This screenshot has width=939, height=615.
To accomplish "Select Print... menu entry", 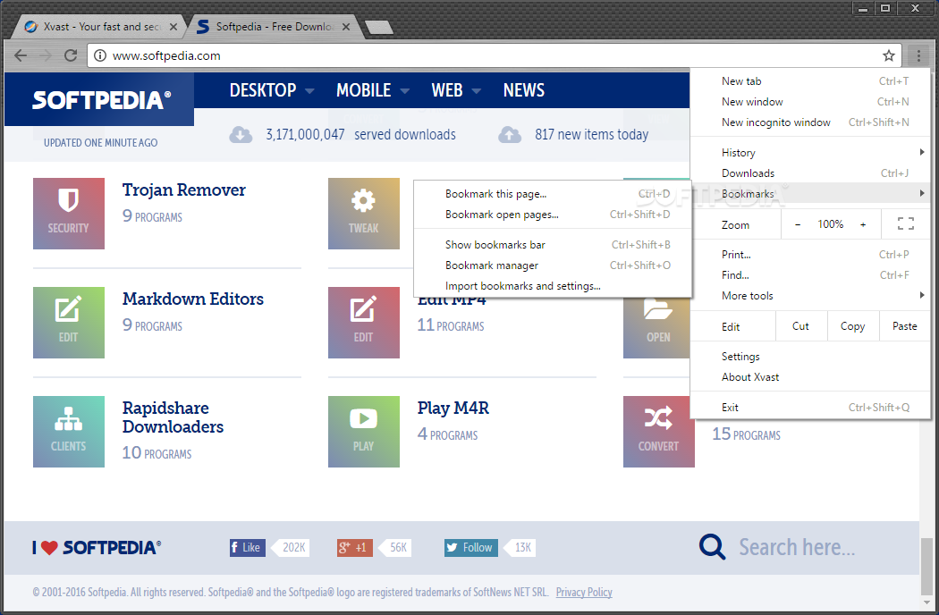I will [810, 255].
